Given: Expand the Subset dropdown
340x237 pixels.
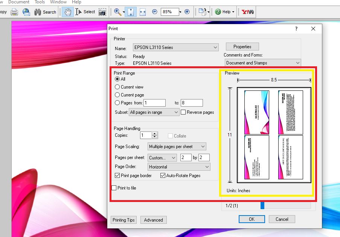Looking at the screenshot, I should point(154,112).
